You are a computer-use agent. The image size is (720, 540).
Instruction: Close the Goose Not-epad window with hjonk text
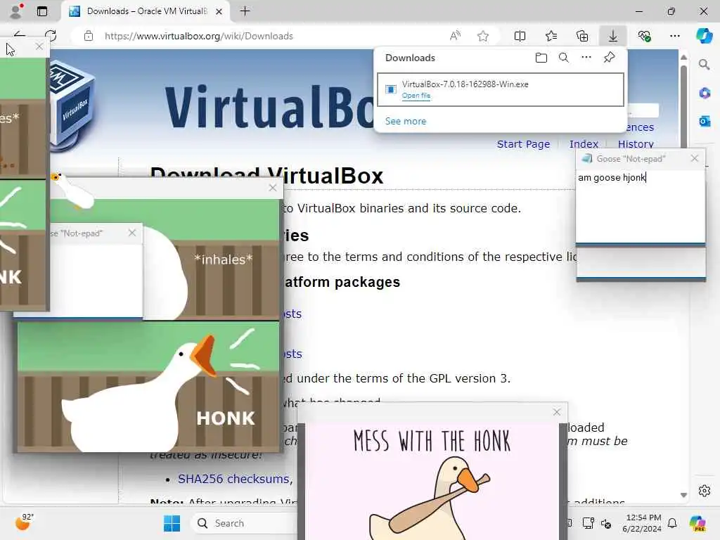(694, 158)
